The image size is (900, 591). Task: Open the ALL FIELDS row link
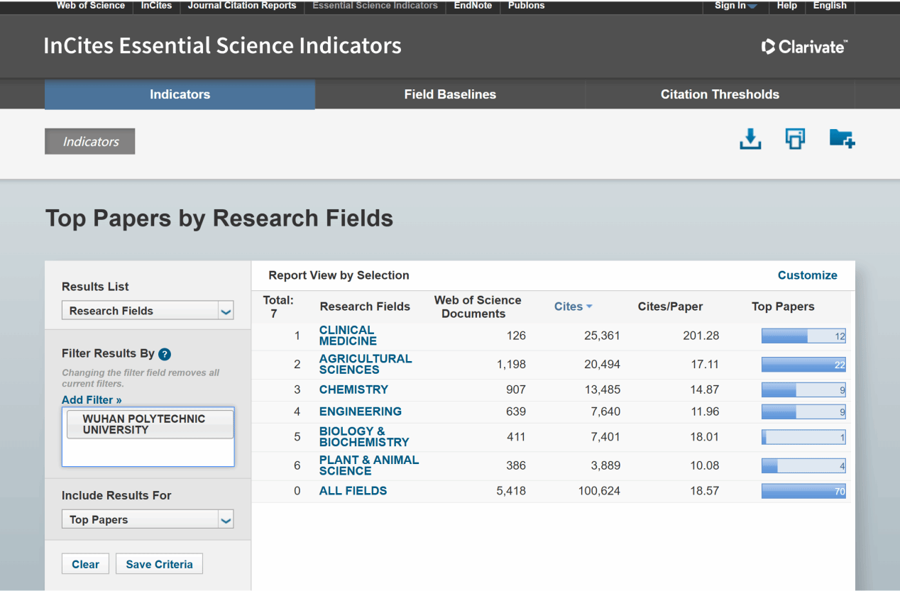pyautogui.click(x=353, y=491)
